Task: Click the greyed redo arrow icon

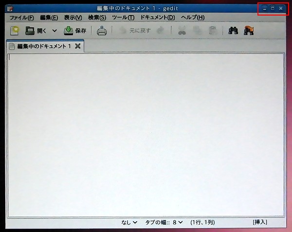Action: coord(161,30)
